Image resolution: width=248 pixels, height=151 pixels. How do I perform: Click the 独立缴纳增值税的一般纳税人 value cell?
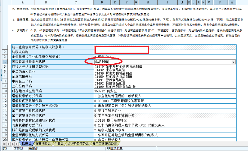click(x=165, y=96)
